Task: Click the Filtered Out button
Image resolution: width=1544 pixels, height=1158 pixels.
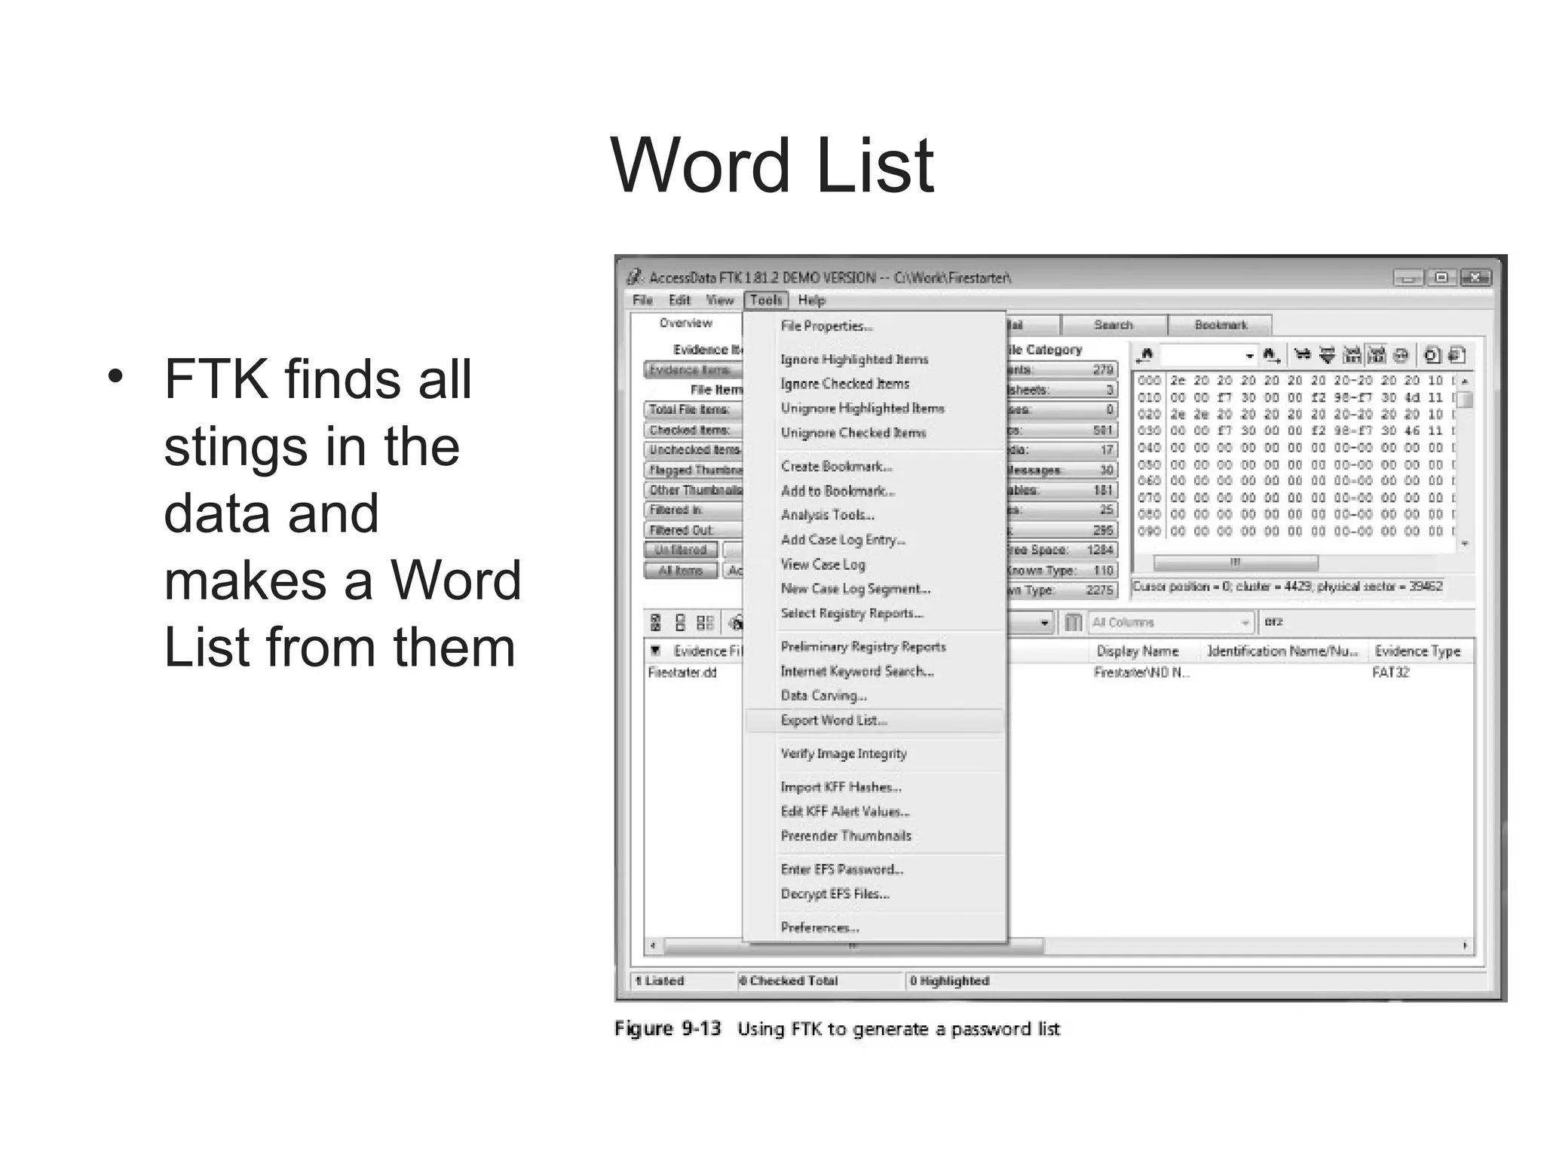Action: [694, 531]
